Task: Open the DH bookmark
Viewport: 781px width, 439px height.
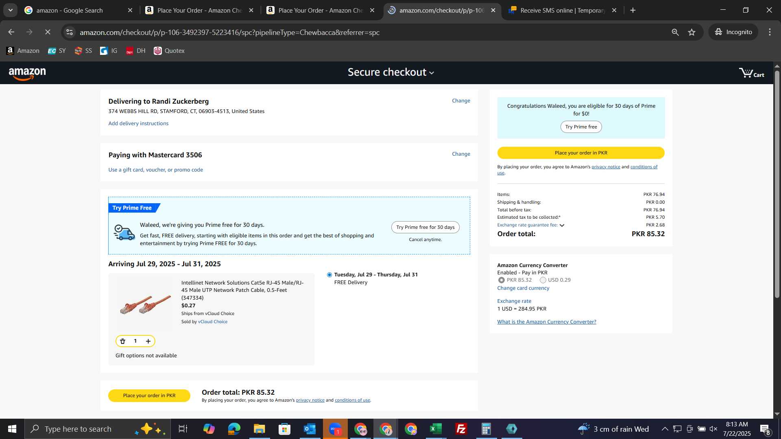Action: 136,51
